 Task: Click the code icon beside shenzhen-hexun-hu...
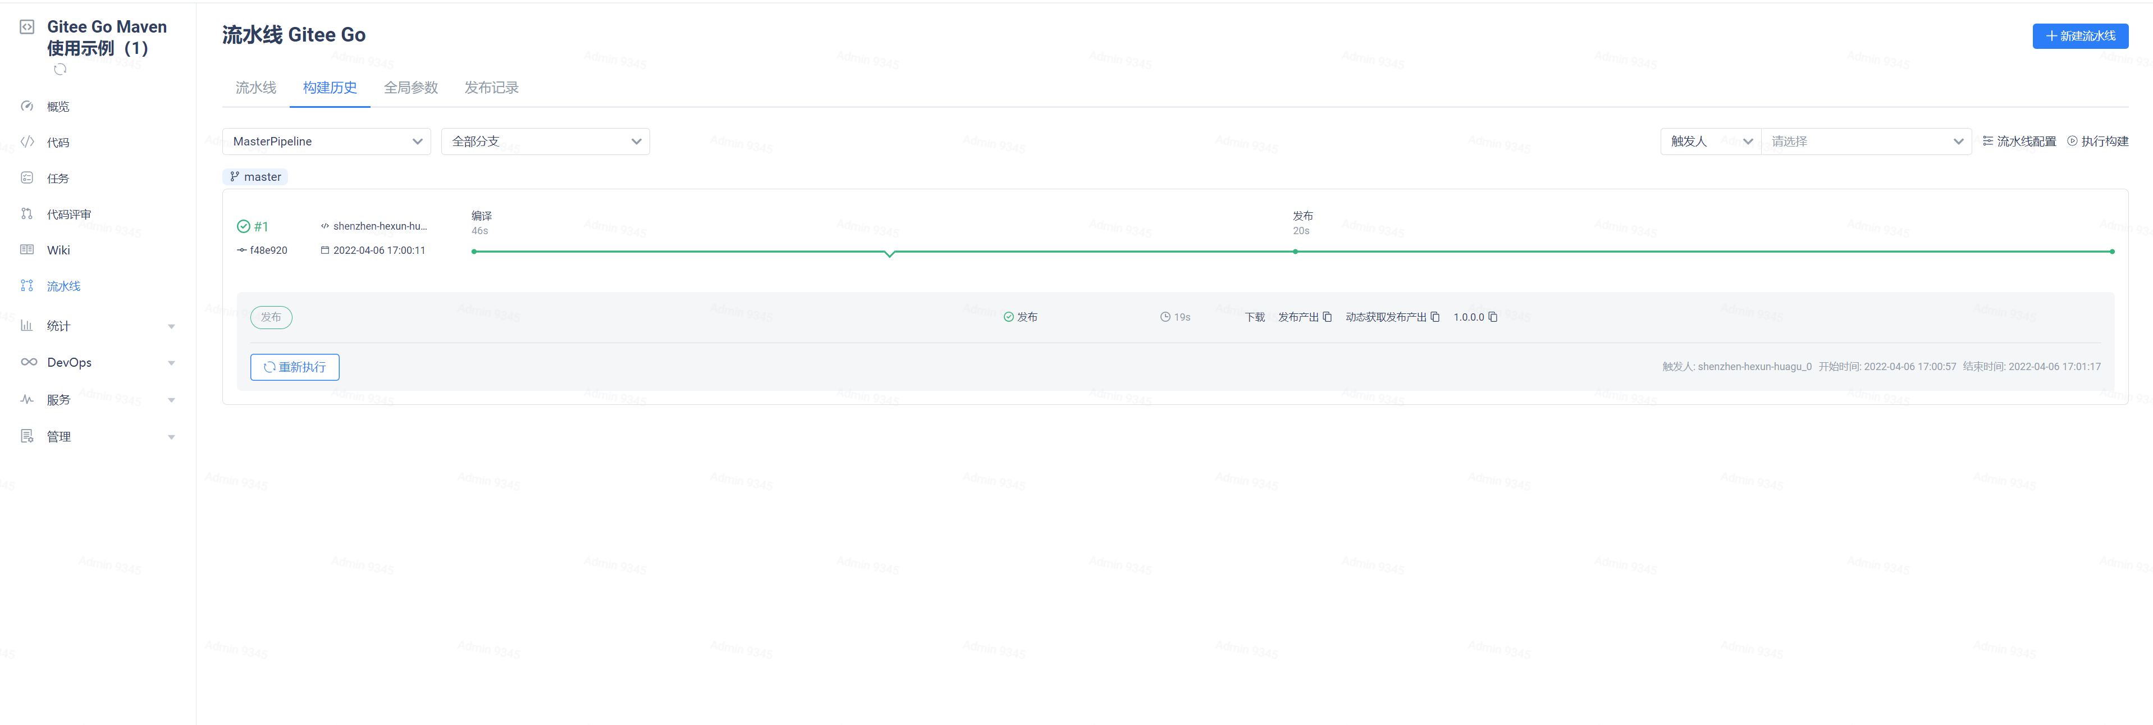click(325, 226)
